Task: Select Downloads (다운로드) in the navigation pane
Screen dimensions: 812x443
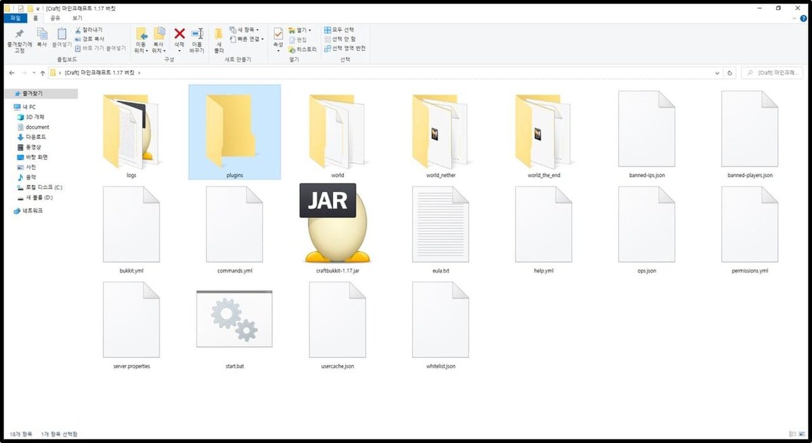Action: [x=31, y=137]
